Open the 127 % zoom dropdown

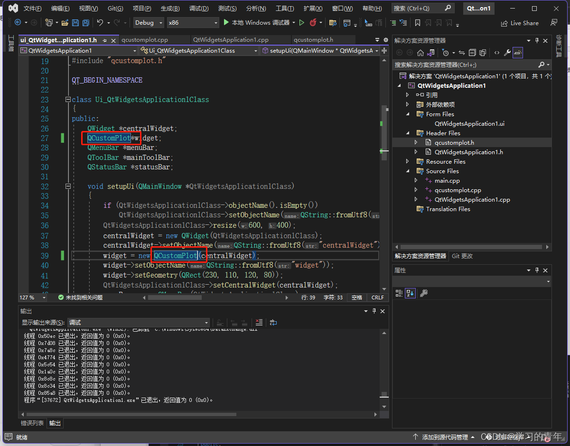33,297
